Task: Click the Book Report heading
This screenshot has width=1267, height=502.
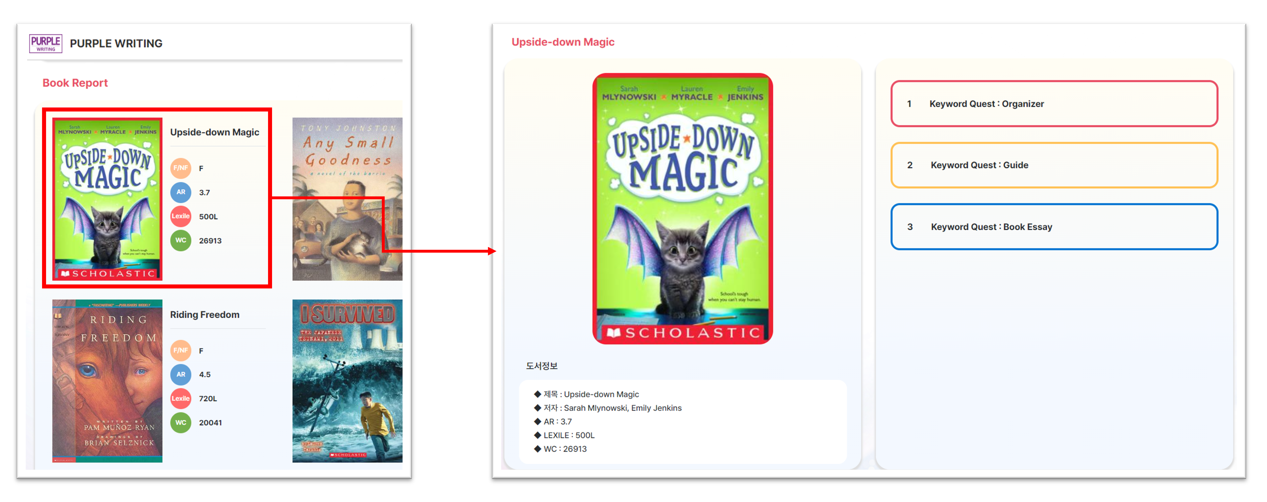Action: coord(75,83)
